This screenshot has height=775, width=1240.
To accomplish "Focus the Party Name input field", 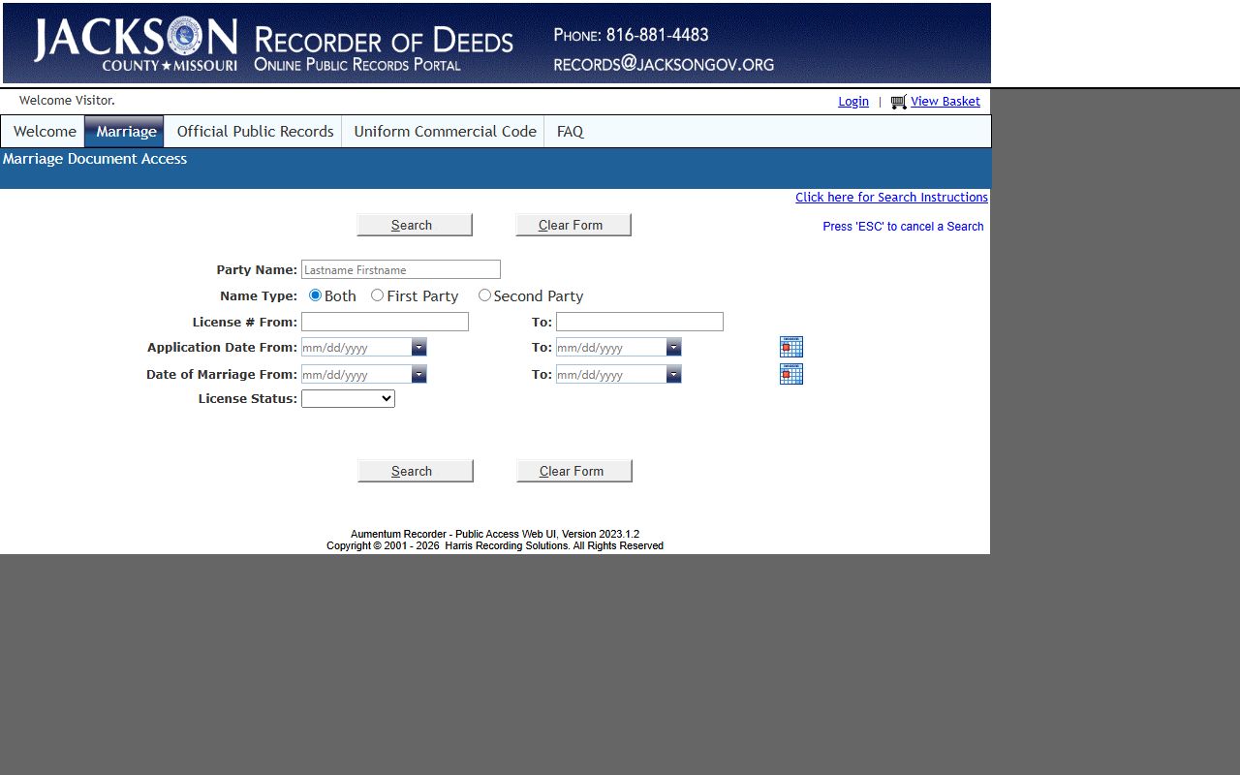I will pyautogui.click(x=401, y=269).
